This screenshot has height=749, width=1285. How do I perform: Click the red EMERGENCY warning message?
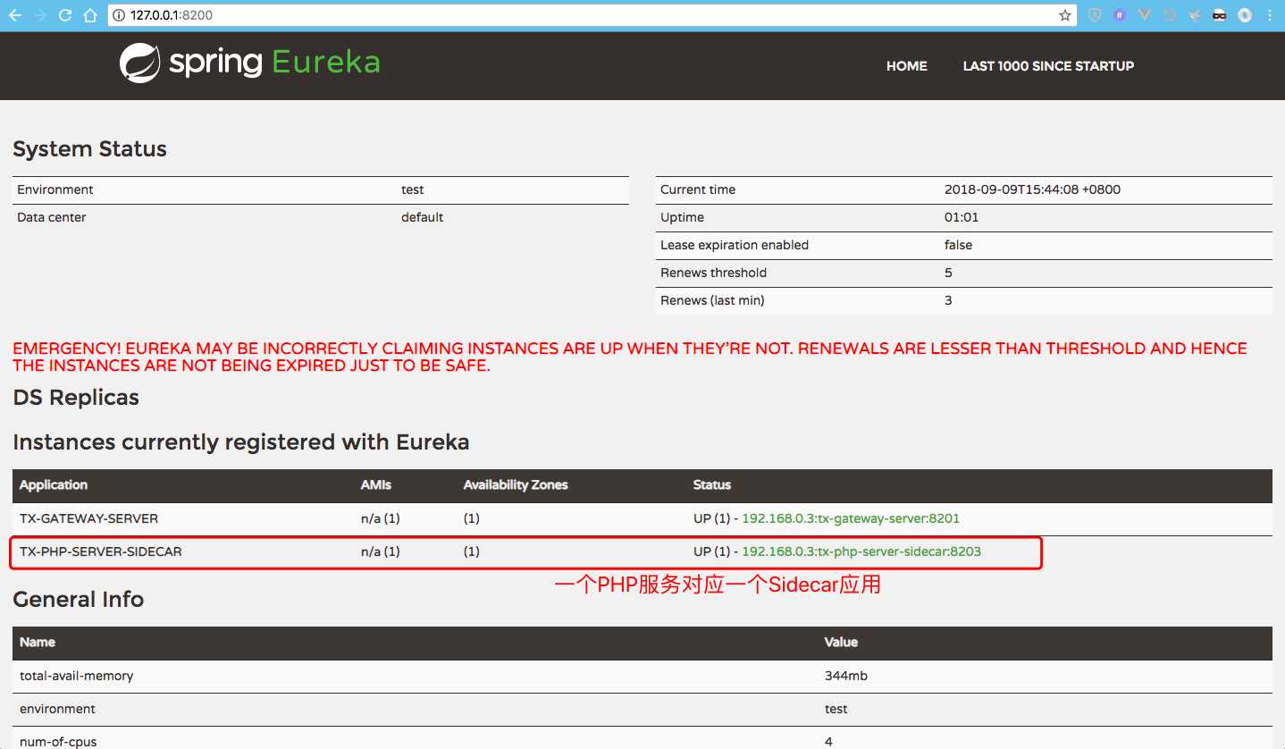630,357
